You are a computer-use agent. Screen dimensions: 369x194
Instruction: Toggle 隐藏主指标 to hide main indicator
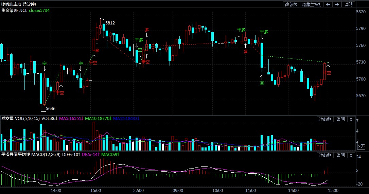(x=312, y=4)
